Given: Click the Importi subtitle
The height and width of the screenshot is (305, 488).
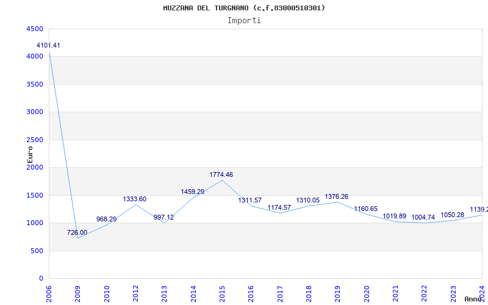Looking at the screenshot, I should 244,20.
